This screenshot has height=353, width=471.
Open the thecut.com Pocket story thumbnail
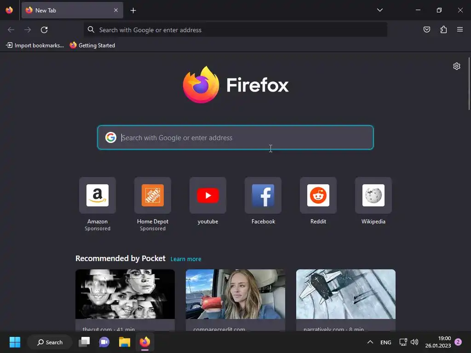(x=125, y=294)
